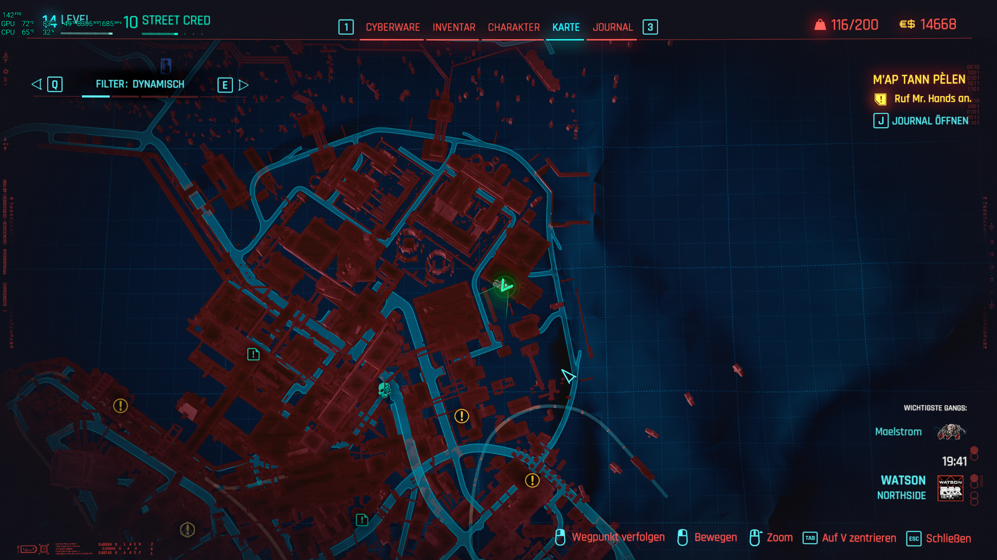This screenshot has width=997, height=560.
Task: Open the Watson district logo
Action: (x=950, y=488)
